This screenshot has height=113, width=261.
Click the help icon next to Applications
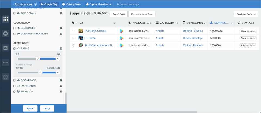(35, 4)
